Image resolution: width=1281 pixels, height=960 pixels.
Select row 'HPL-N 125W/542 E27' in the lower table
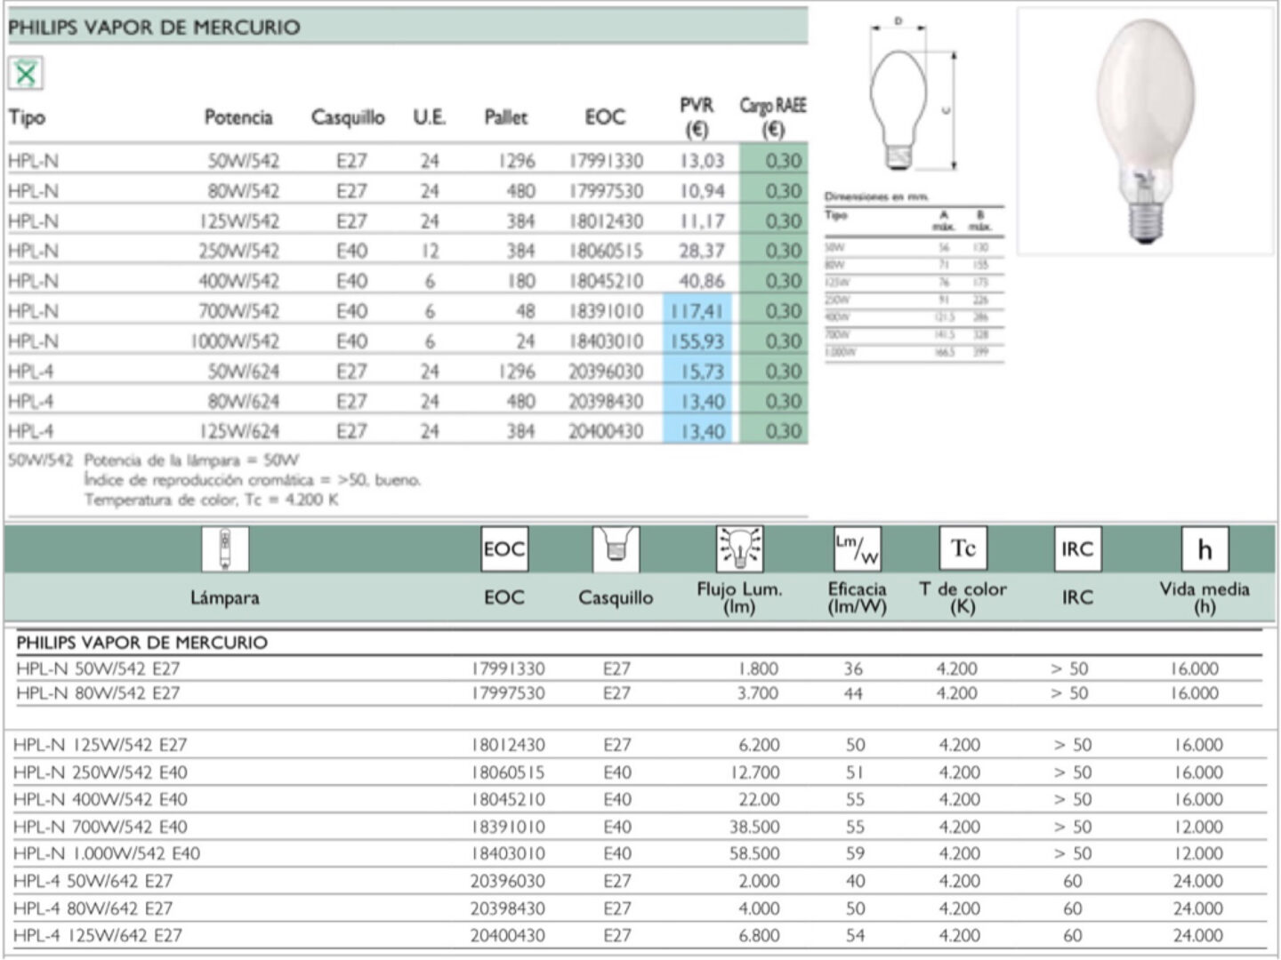tap(639, 745)
